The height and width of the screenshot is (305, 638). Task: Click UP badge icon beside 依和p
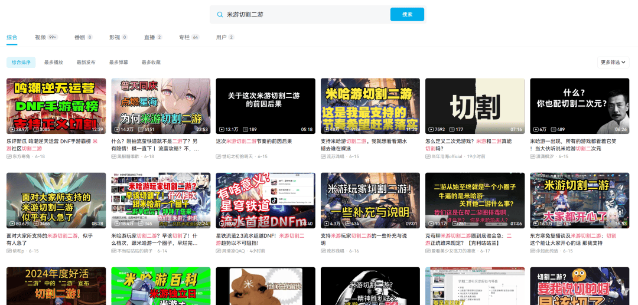(x=9, y=251)
